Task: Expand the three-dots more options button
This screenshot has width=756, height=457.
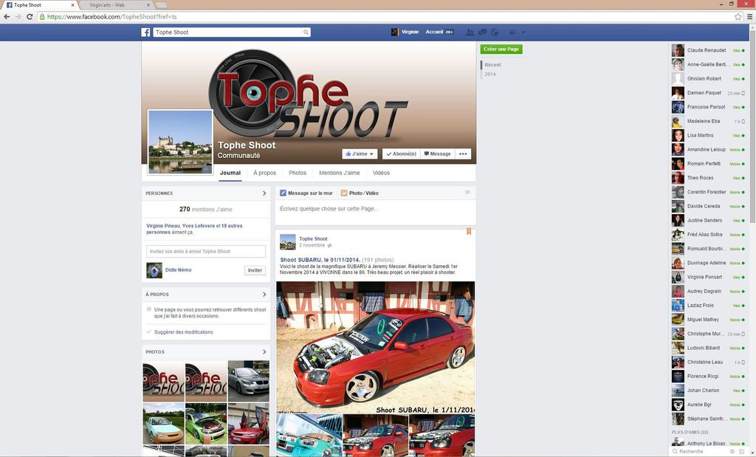Action: [463, 154]
